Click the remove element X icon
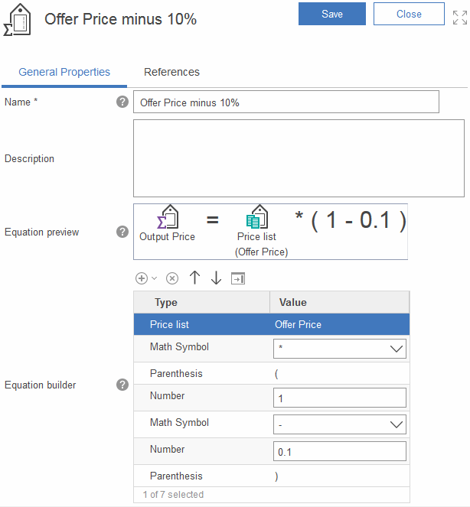The height and width of the screenshot is (507, 470). [x=172, y=279]
